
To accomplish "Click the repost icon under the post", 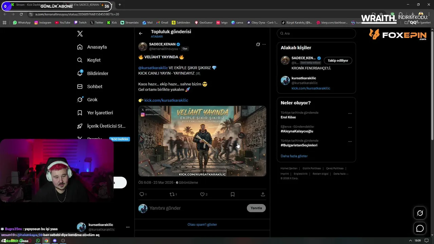I will pyautogui.click(x=172, y=194).
